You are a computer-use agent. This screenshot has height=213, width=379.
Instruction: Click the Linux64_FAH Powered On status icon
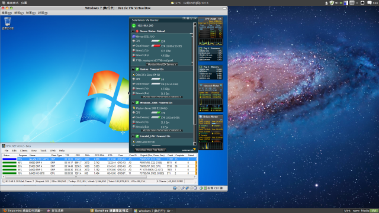pyautogui.click(x=137, y=136)
